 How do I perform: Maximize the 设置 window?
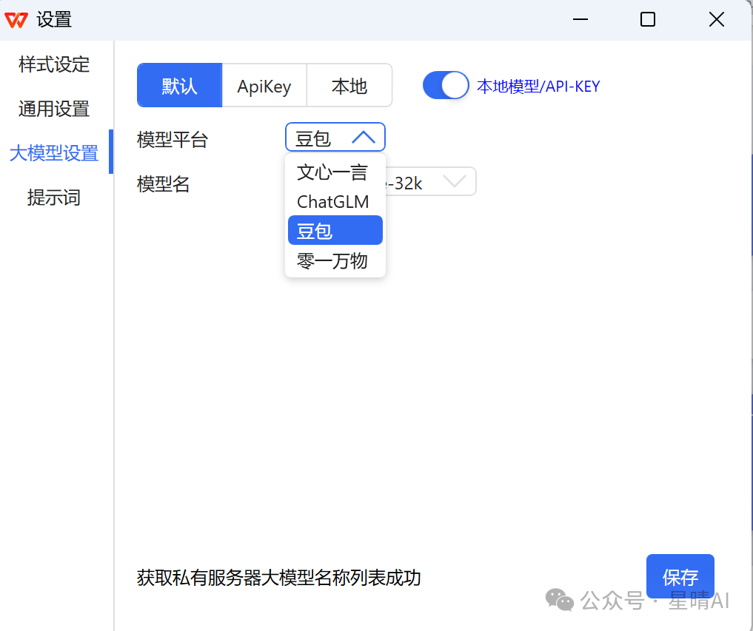[647, 20]
